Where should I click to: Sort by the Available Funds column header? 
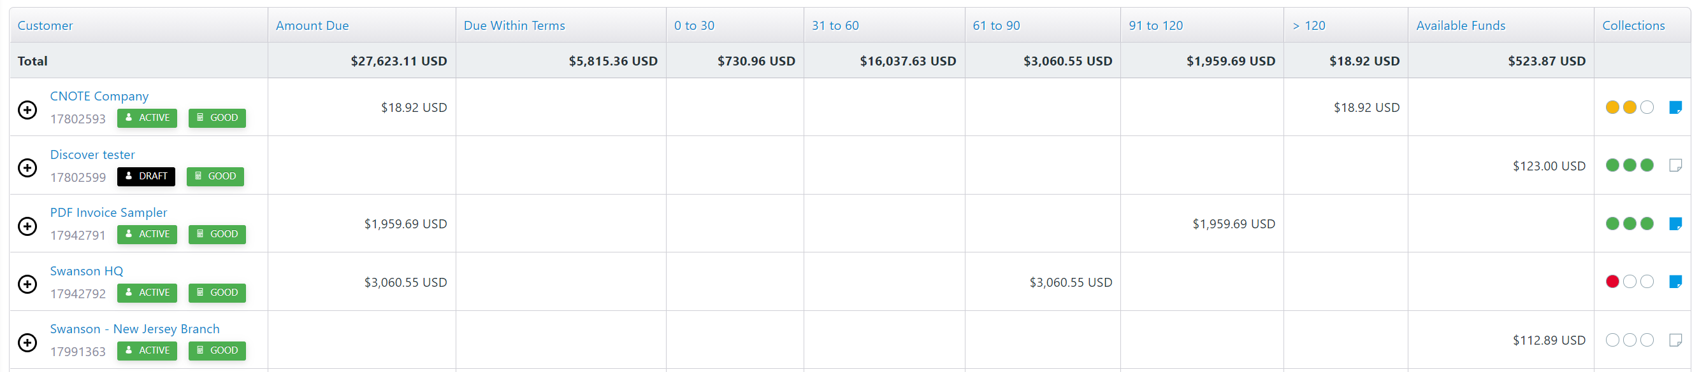[x=1460, y=25]
